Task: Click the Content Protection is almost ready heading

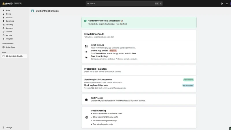Action: pyautogui.click(x=106, y=21)
